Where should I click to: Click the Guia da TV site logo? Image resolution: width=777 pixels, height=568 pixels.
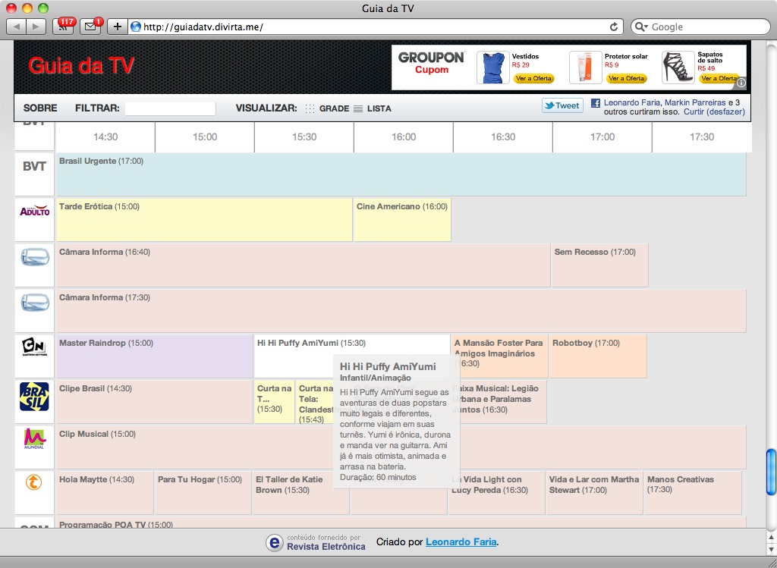80,66
